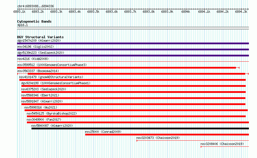Viewport: 257px width, 158px height.
Task: Click the red bar under nsv3049900
Action: (138, 122)
